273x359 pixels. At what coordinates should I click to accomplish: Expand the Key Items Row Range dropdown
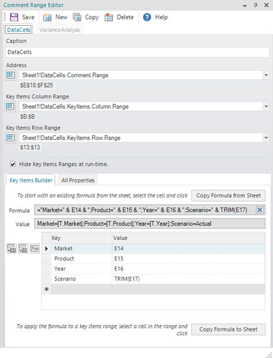pos(266,138)
